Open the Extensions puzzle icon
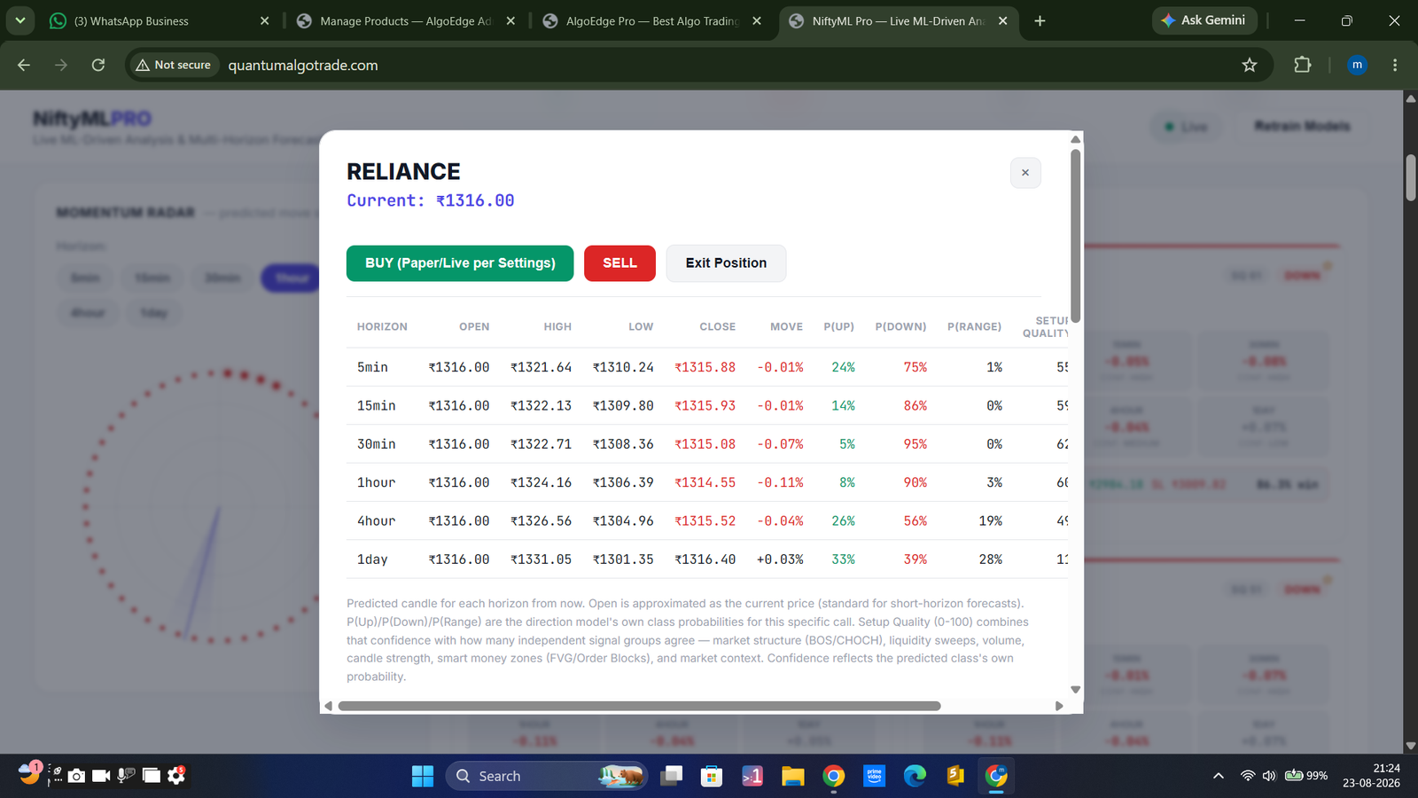The width and height of the screenshot is (1418, 798). pyautogui.click(x=1302, y=65)
